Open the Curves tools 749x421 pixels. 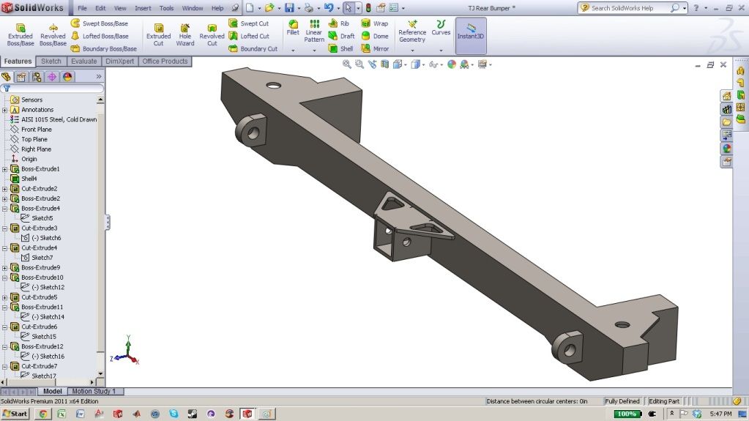(x=441, y=28)
